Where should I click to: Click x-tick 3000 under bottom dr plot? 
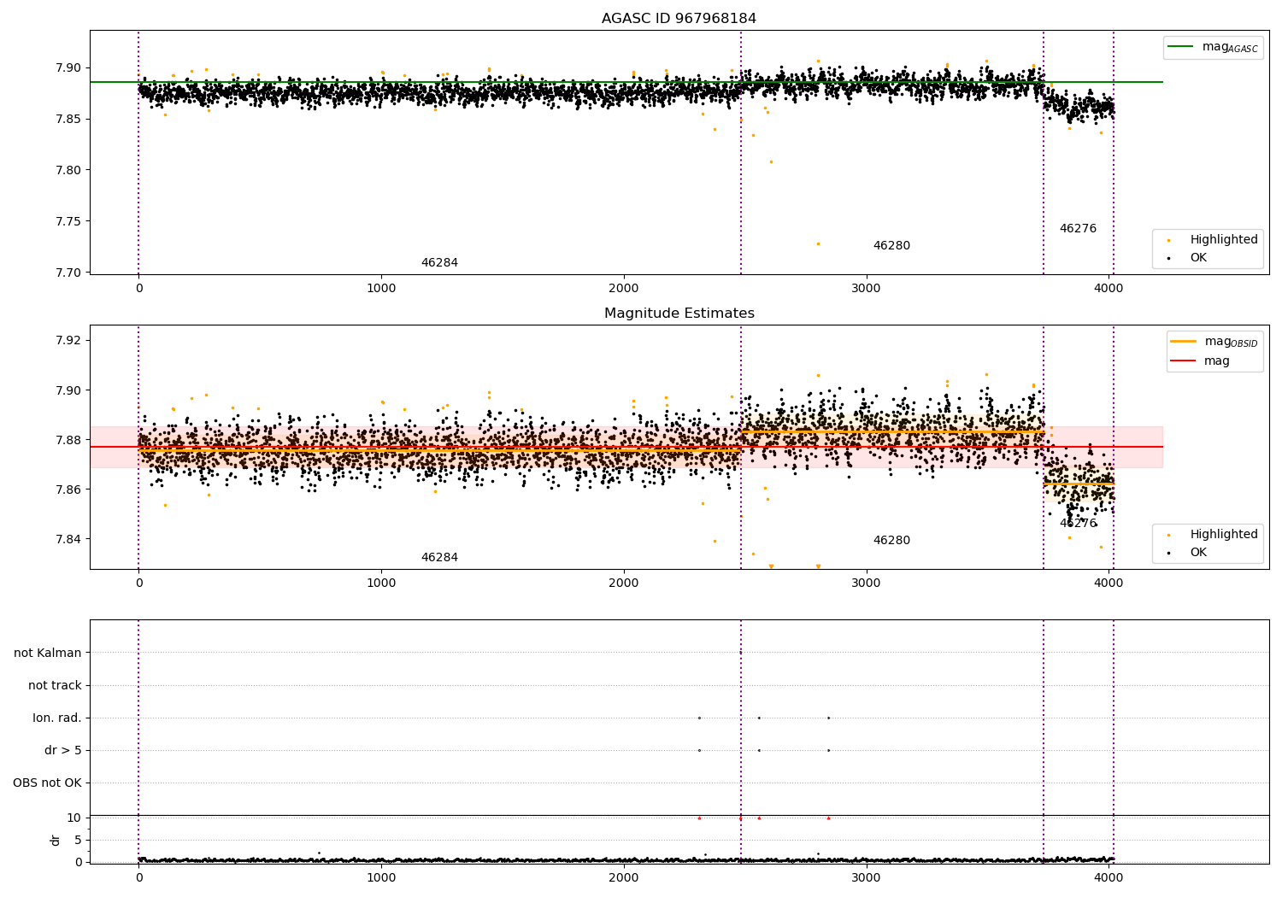tap(866, 877)
